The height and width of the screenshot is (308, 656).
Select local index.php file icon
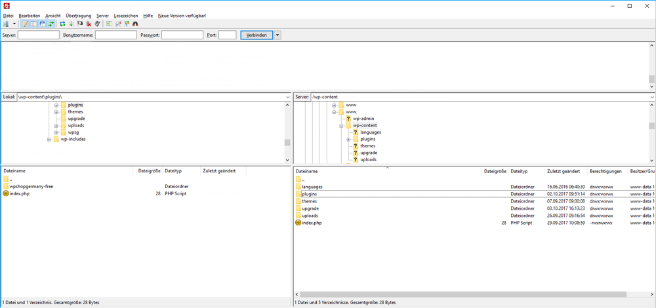(5, 193)
